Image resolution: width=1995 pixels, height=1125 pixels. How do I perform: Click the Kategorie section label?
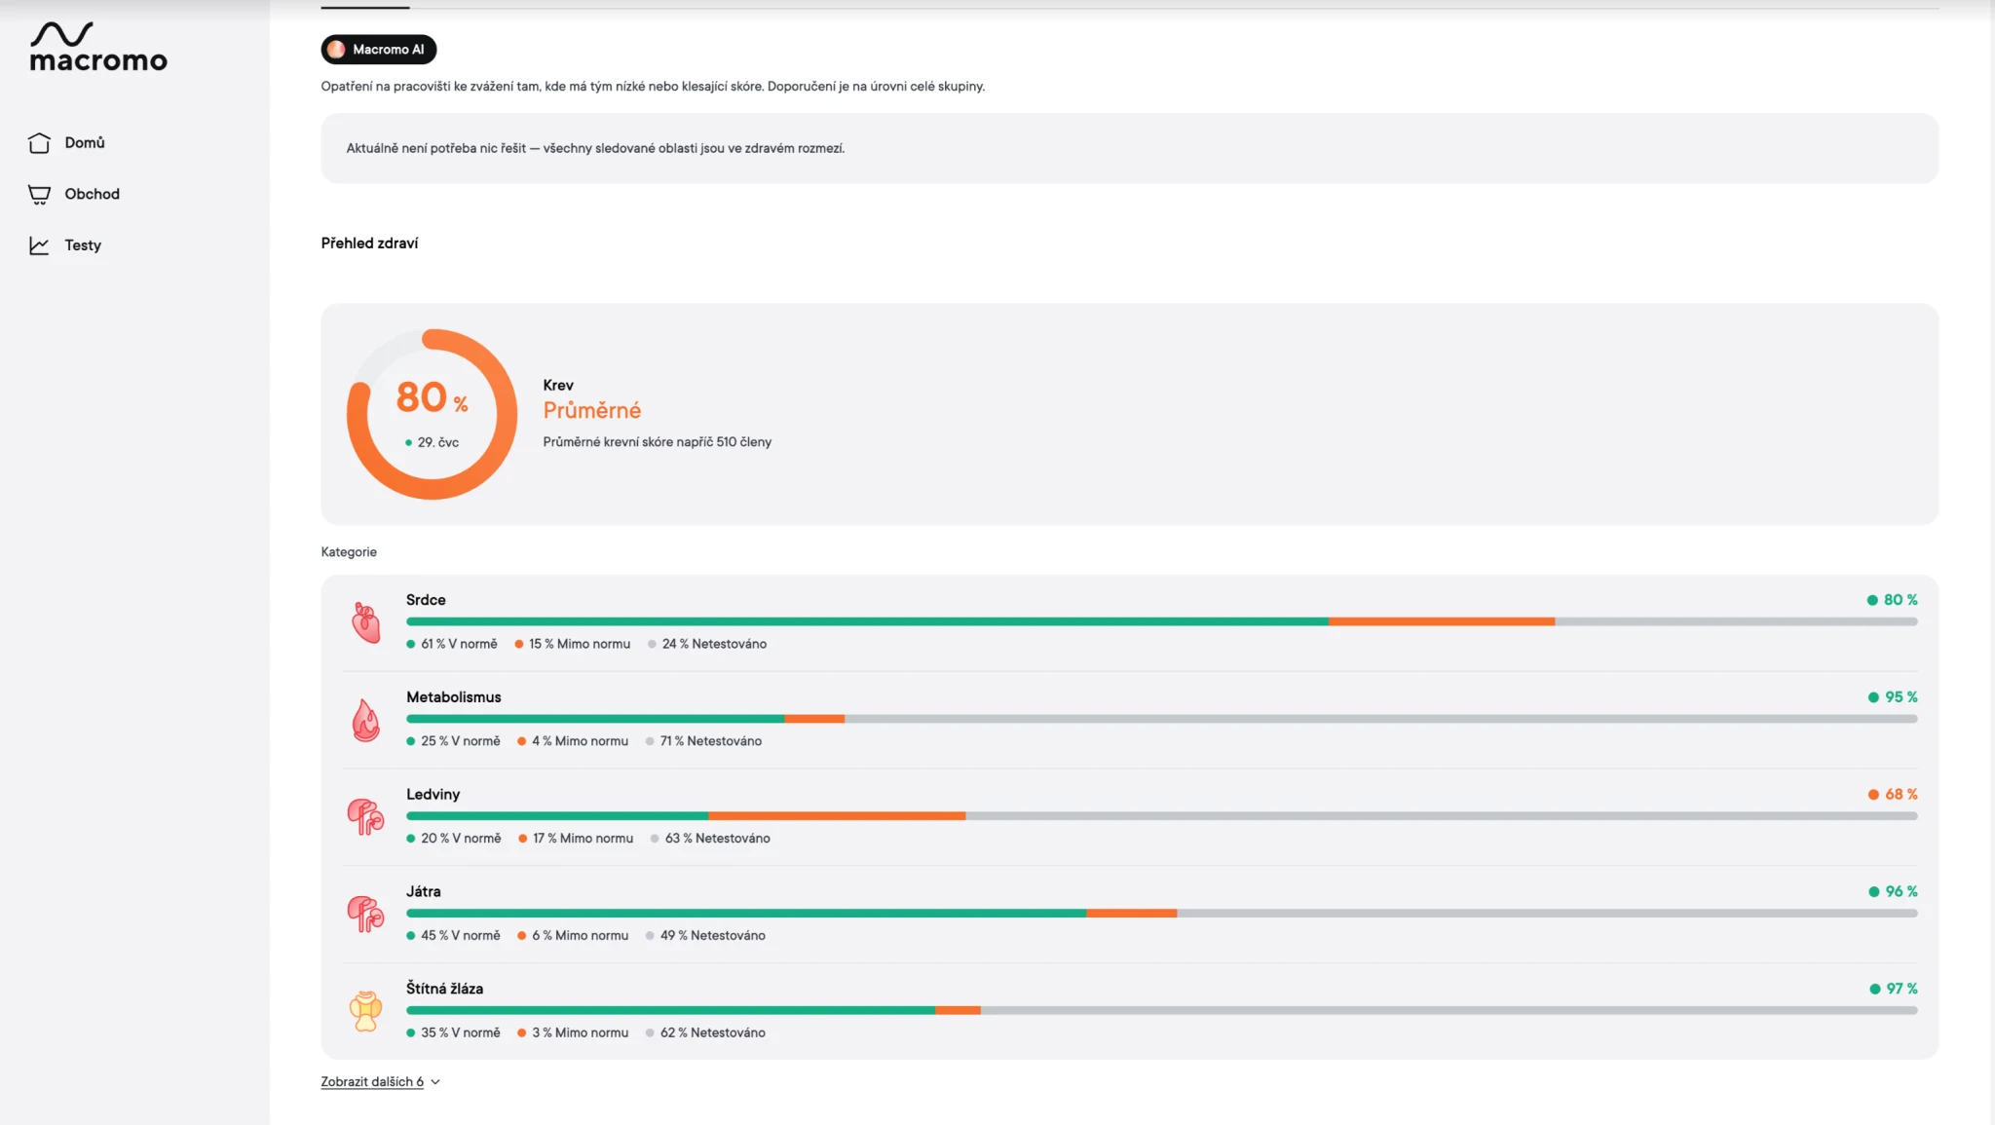click(349, 552)
